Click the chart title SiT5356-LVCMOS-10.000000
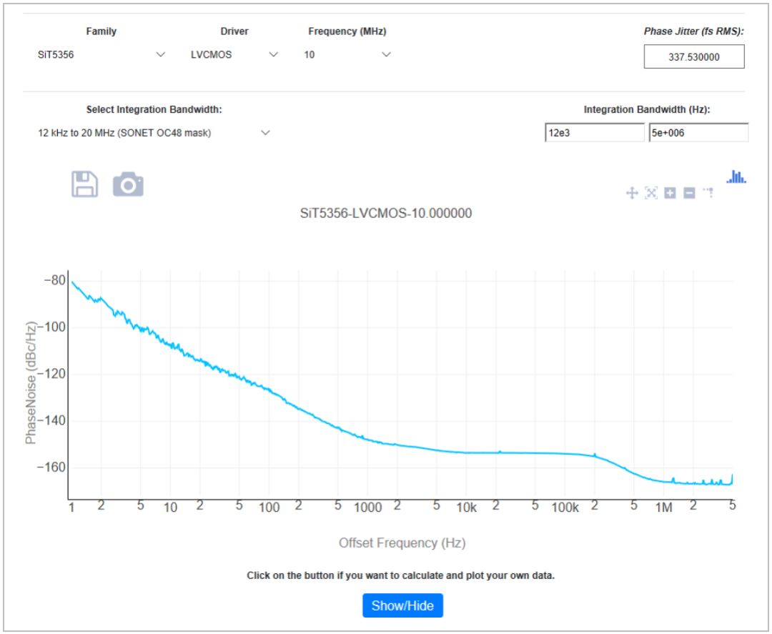The height and width of the screenshot is (634, 772). [386, 213]
